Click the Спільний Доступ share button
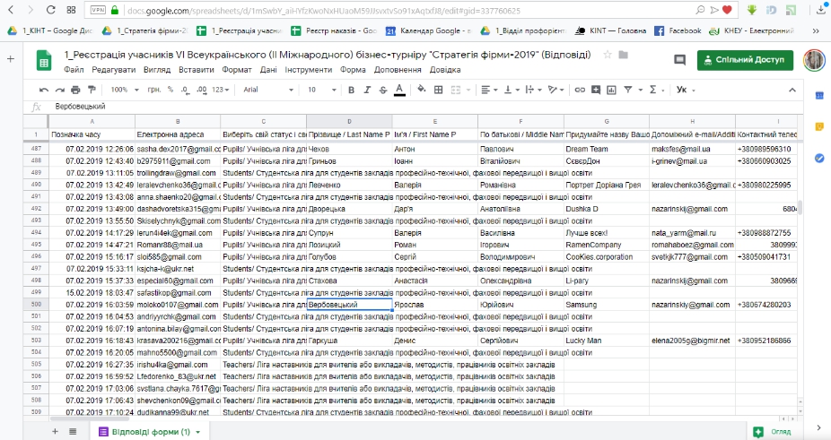831x440 pixels. [745, 60]
